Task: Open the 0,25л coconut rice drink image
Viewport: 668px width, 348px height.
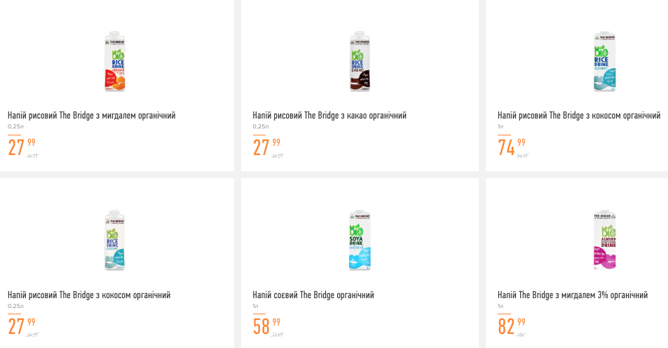Action: pos(114,241)
